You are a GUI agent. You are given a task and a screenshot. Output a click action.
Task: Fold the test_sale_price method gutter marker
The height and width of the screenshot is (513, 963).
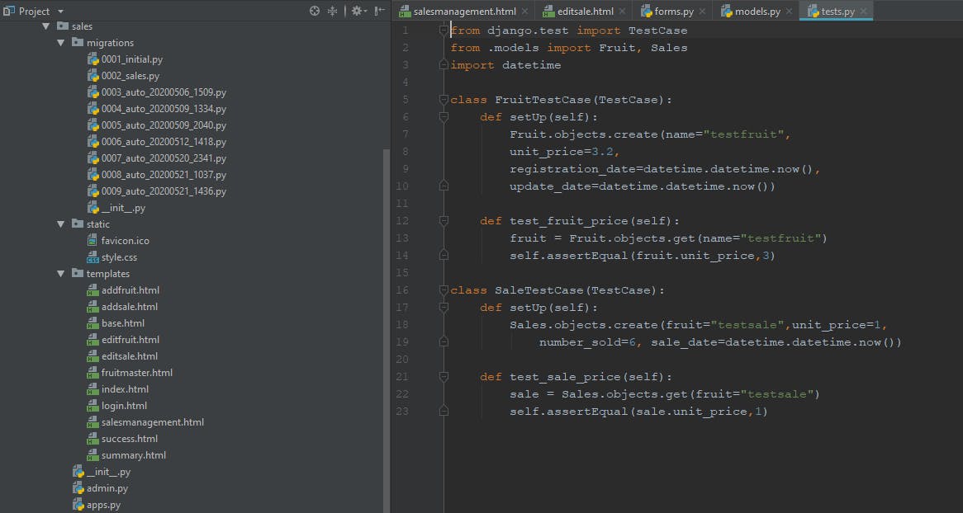[444, 377]
